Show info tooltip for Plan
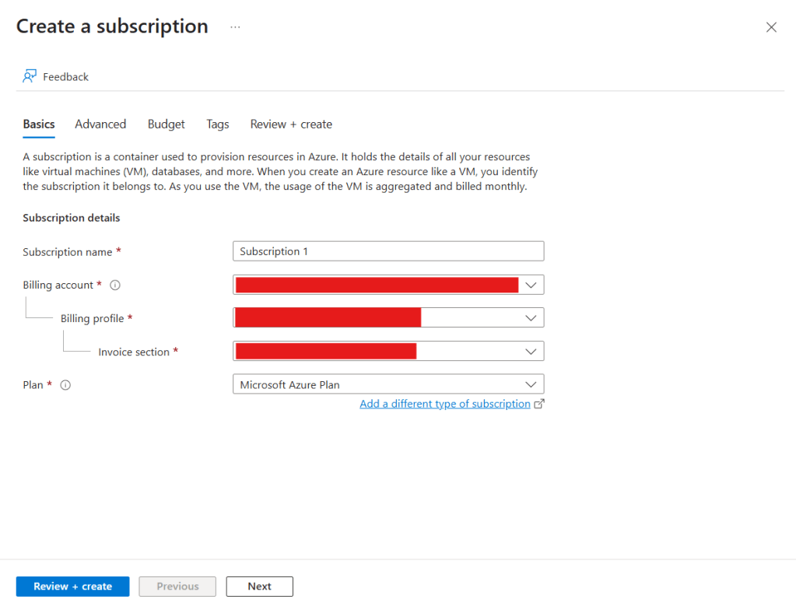Viewport: 796px width, 606px height. point(65,385)
